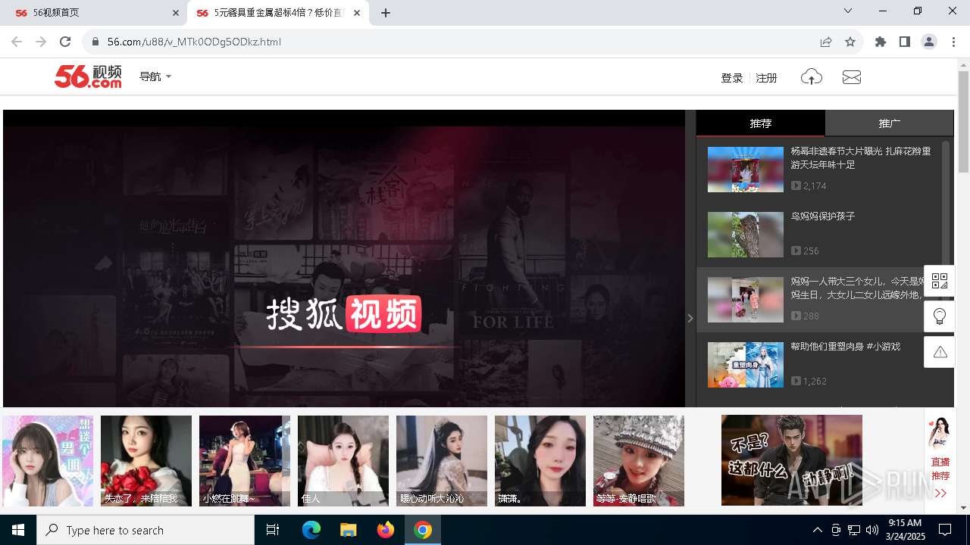Open live stream card 等等 安静唱歌
This screenshot has width=970, height=545.
point(639,461)
